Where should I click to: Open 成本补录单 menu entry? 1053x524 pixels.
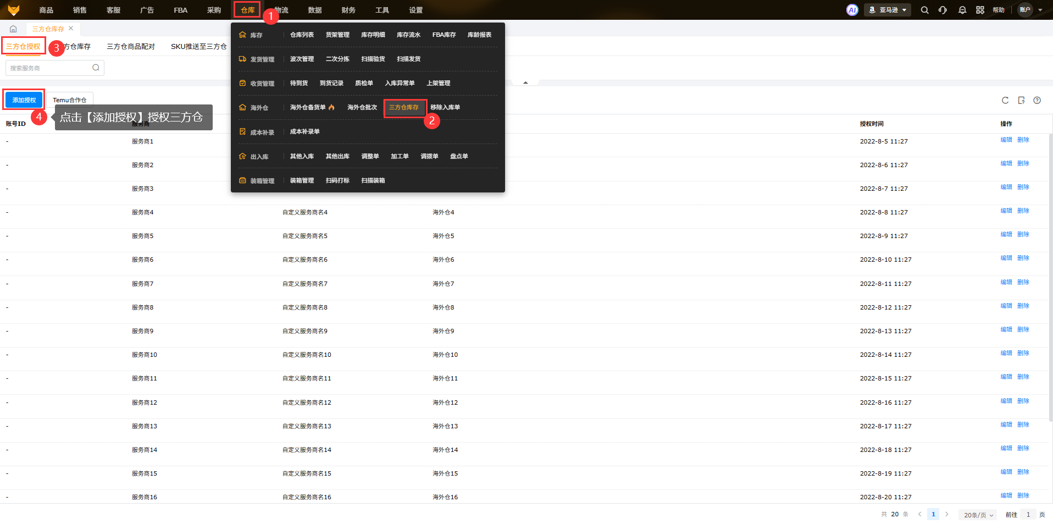[304, 131]
